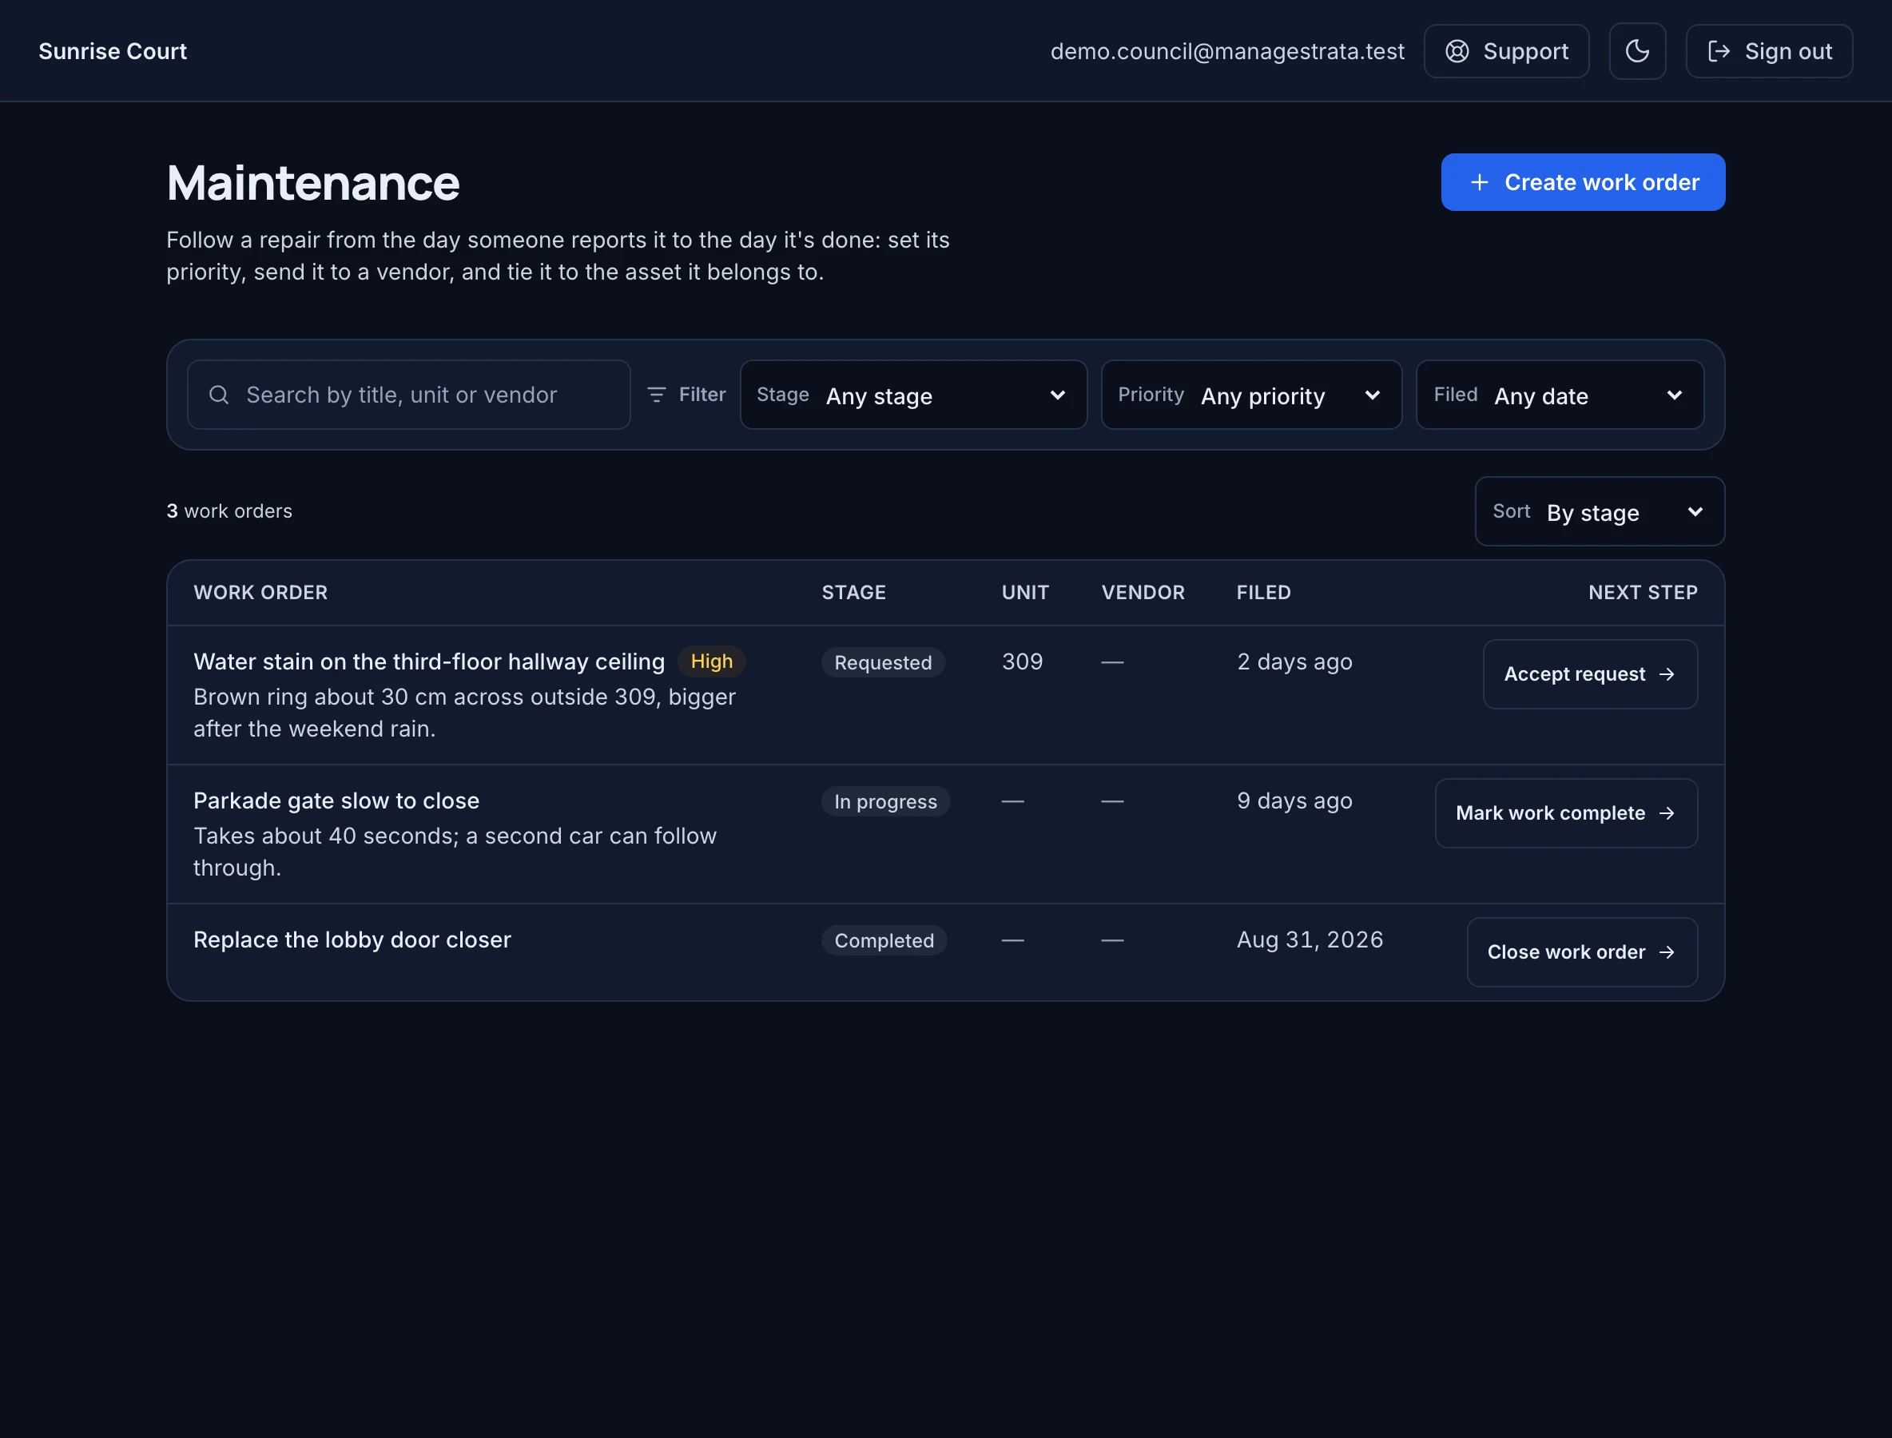Click the FILED column header
The width and height of the screenshot is (1892, 1438).
pyautogui.click(x=1264, y=592)
